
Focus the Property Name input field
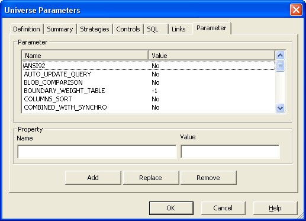tap(96, 152)
